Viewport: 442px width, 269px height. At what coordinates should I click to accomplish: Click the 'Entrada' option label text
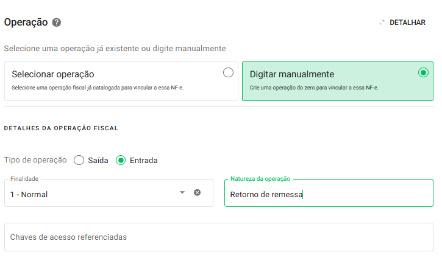[143, 161]
